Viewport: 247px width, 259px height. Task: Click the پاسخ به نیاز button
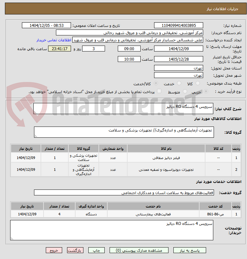tap(189, 250)
